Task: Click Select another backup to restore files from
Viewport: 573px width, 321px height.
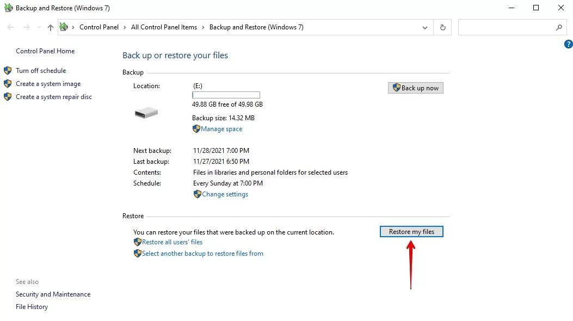Action: pos(202,254)
